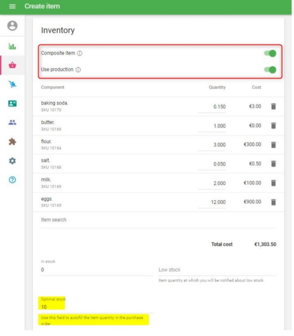
Task: Open the Employees ID card icon
Action: [x=12, y=103]
